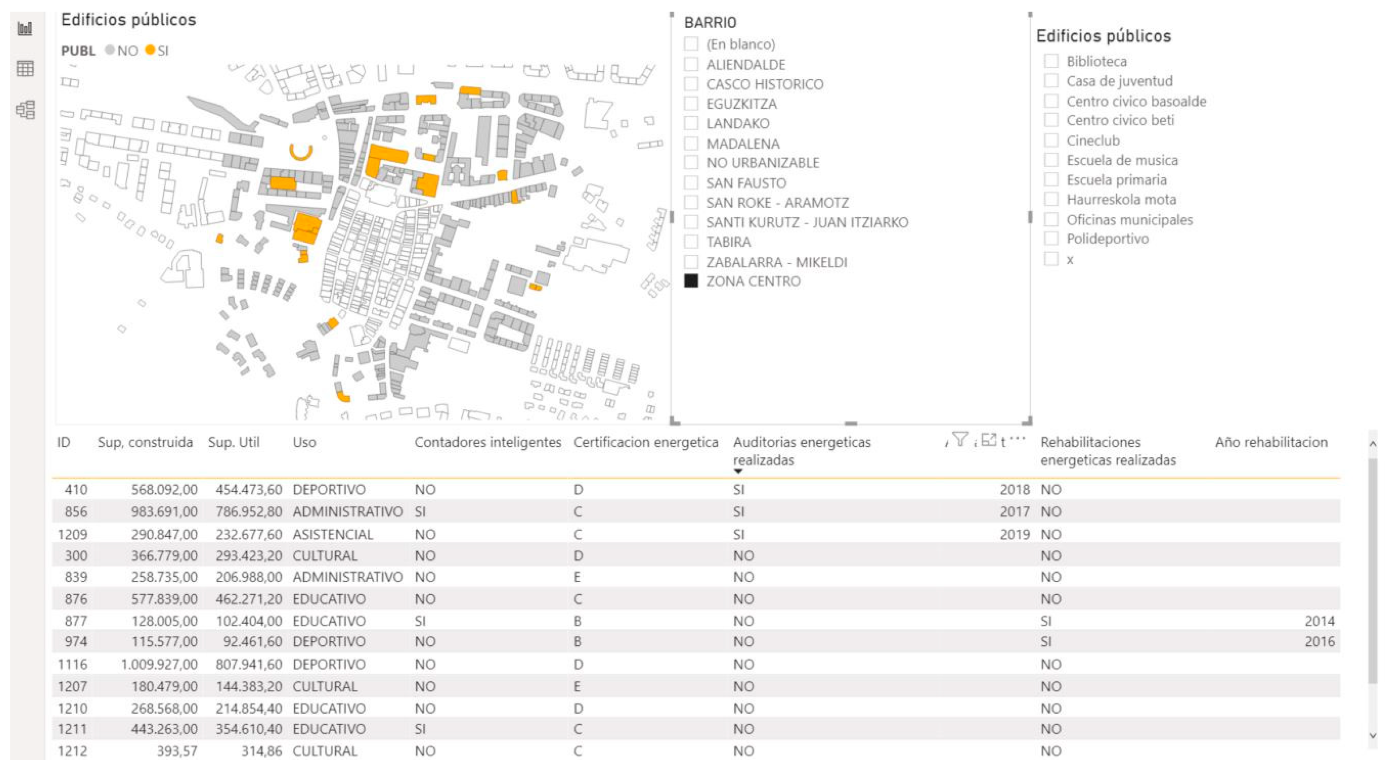The width and height of the screenshot is (1386, 772).
Task: Click sort arrow under Auditorias energeticas realizadas
Action: pos(738,472)
